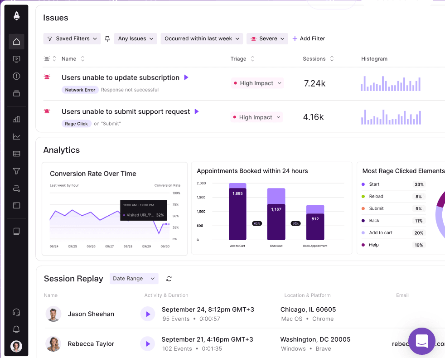Toggle the pin icon next to Saved Filters

tap(107, 39)
